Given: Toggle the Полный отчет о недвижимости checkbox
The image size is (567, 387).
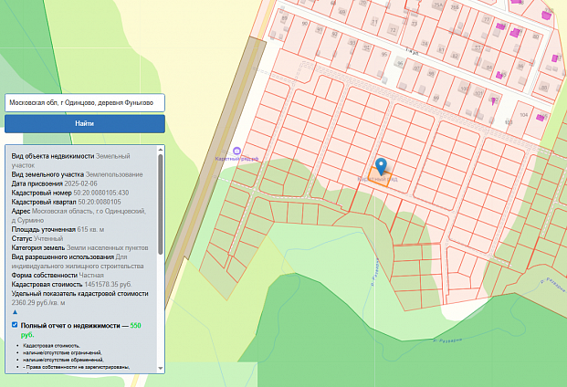Looking at the screenshot, I should pos(15,325).
